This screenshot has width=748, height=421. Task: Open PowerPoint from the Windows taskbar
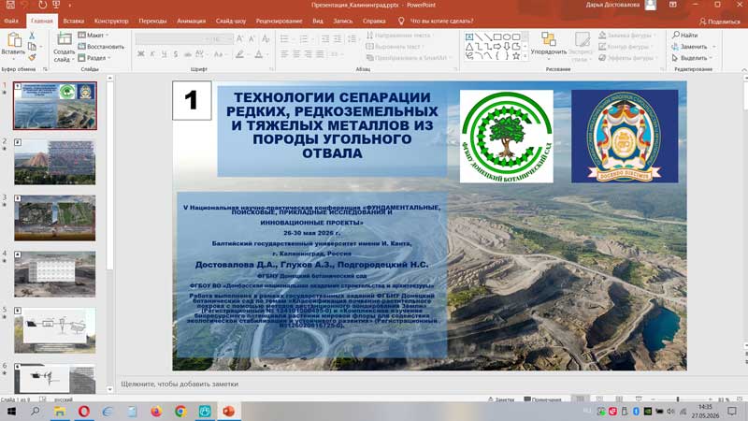228,412
